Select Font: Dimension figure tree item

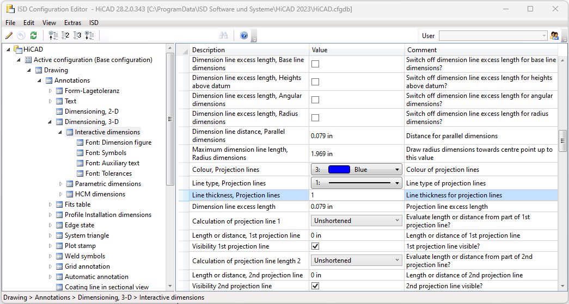[x=118, y=142]
